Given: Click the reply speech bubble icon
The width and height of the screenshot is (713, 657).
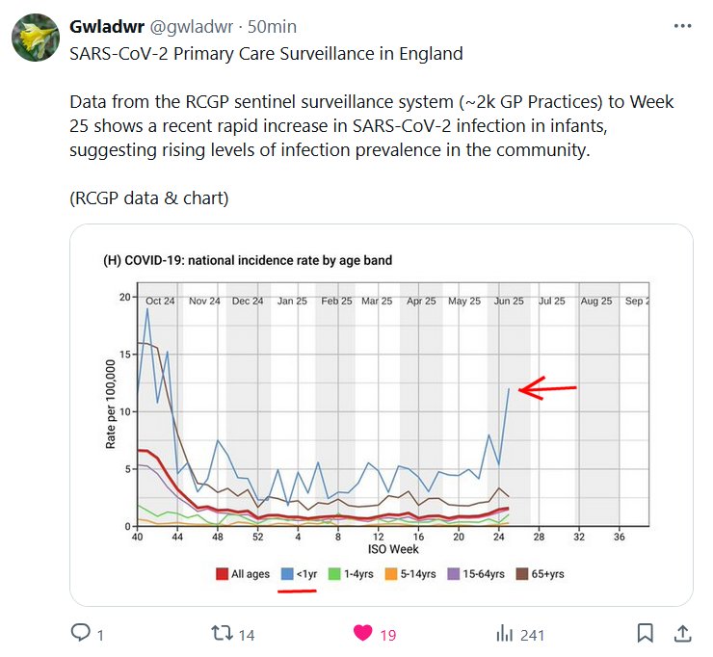Looking at the screenshot, I should point(81,633).
